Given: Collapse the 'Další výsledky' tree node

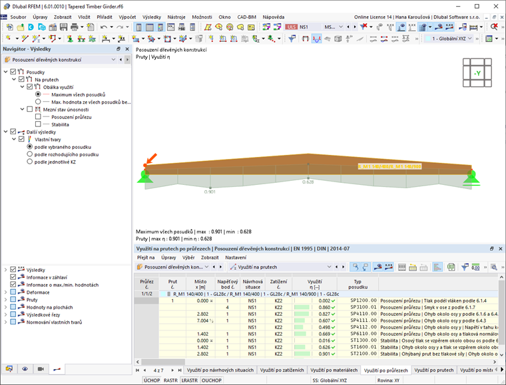Looking at the screenshot, I should (5, 132).
